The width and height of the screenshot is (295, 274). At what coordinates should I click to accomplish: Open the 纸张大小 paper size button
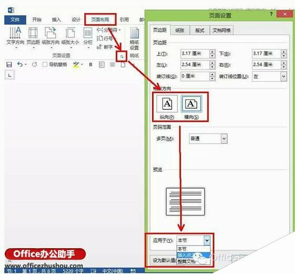(70, 37)
